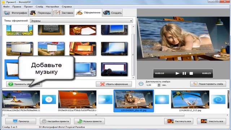Click the spiral transition icon at timeline end
This screenshot has height=130, width=231.
218,100
